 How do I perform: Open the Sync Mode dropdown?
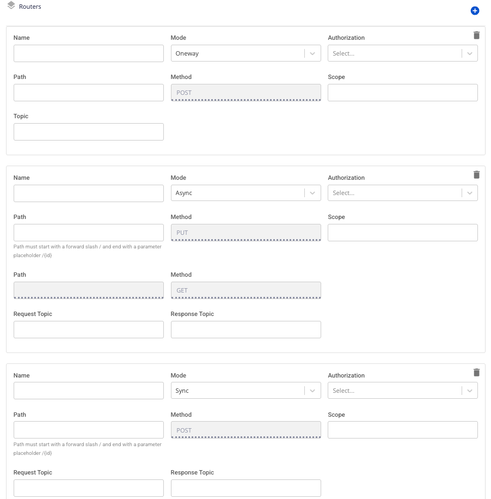[245, 391]
